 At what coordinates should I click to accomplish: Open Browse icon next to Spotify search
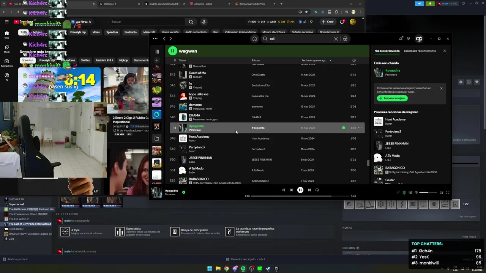point(345,39)
